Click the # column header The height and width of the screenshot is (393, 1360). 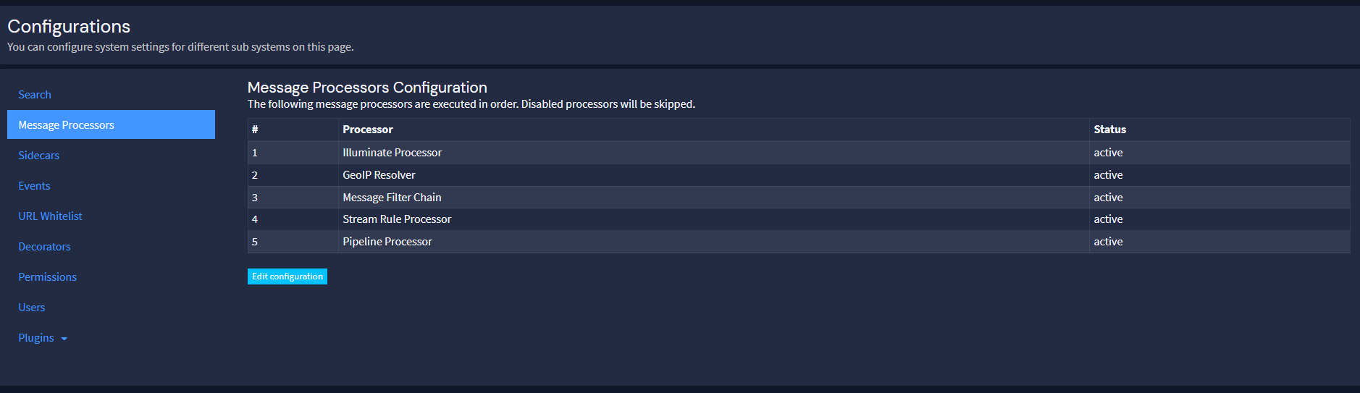(255, 130)
